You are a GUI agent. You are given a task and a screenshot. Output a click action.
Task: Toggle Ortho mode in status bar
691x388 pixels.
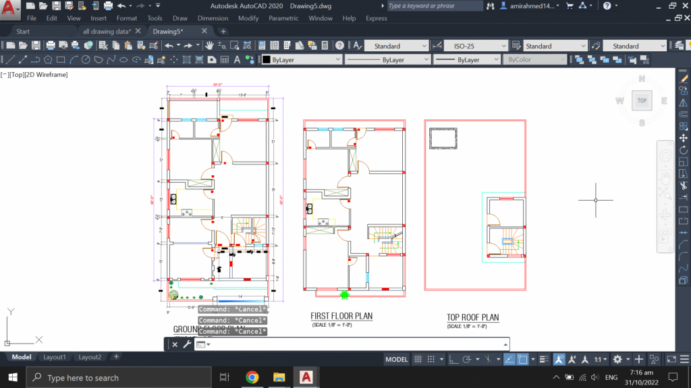coord(453,360)
